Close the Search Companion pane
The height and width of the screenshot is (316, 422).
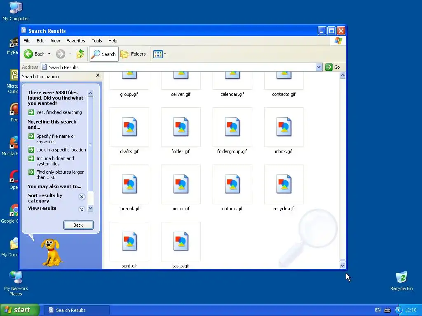click(x=98, y=76)
